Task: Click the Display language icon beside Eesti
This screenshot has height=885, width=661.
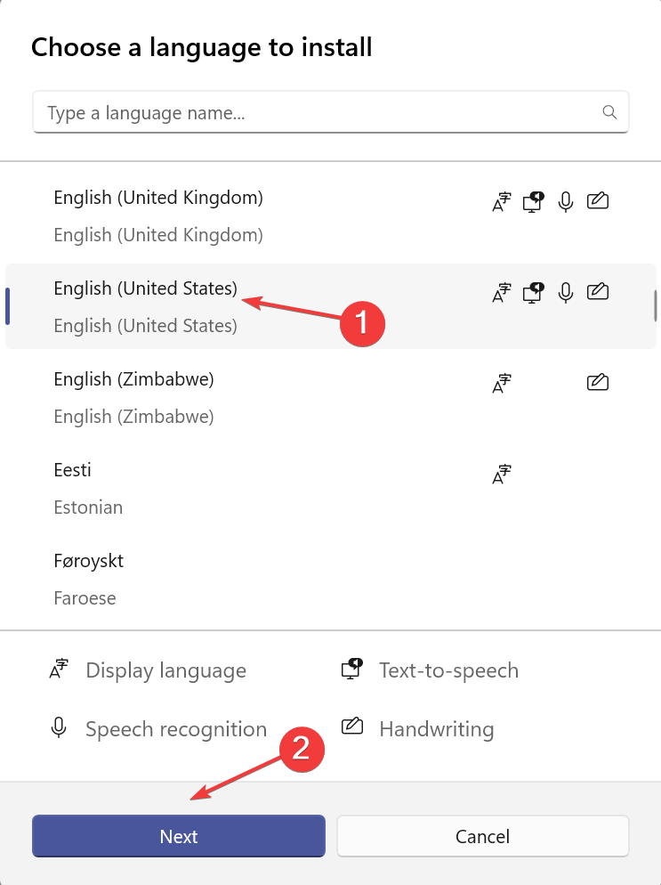Action: coord(501,474)
